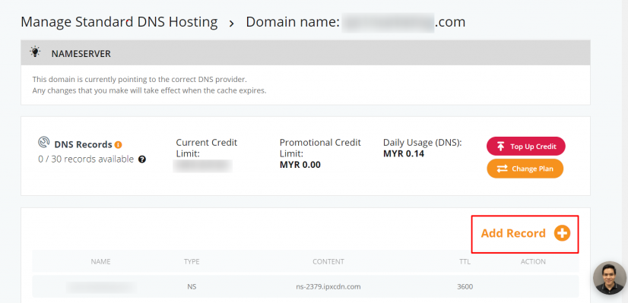Open the orange info icon next to DNS Records
This screenshot has height=303, width=628.
click(x=118, y=145)
